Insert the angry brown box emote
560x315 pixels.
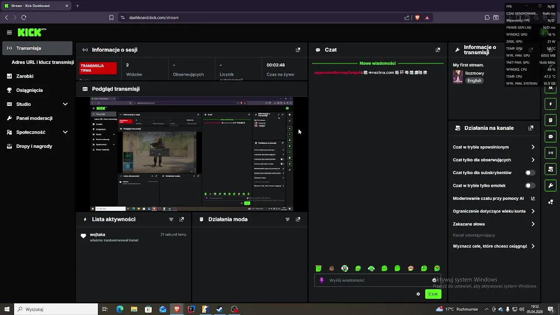tap(332, 268)
